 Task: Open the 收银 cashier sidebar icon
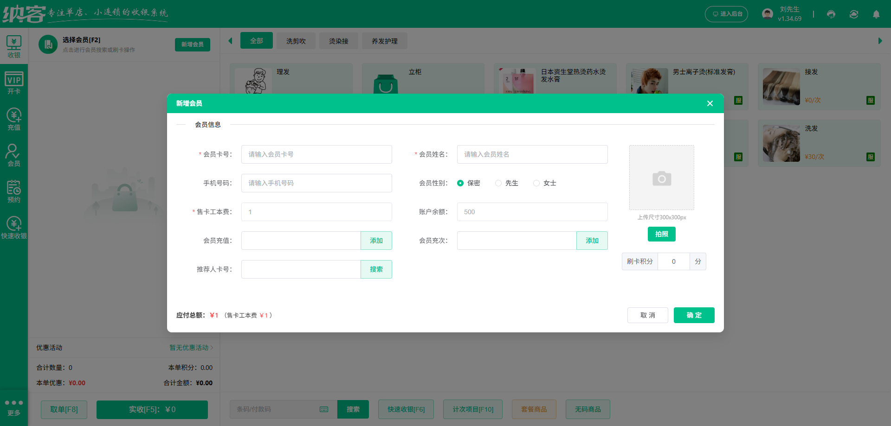[x=14, y=47]
